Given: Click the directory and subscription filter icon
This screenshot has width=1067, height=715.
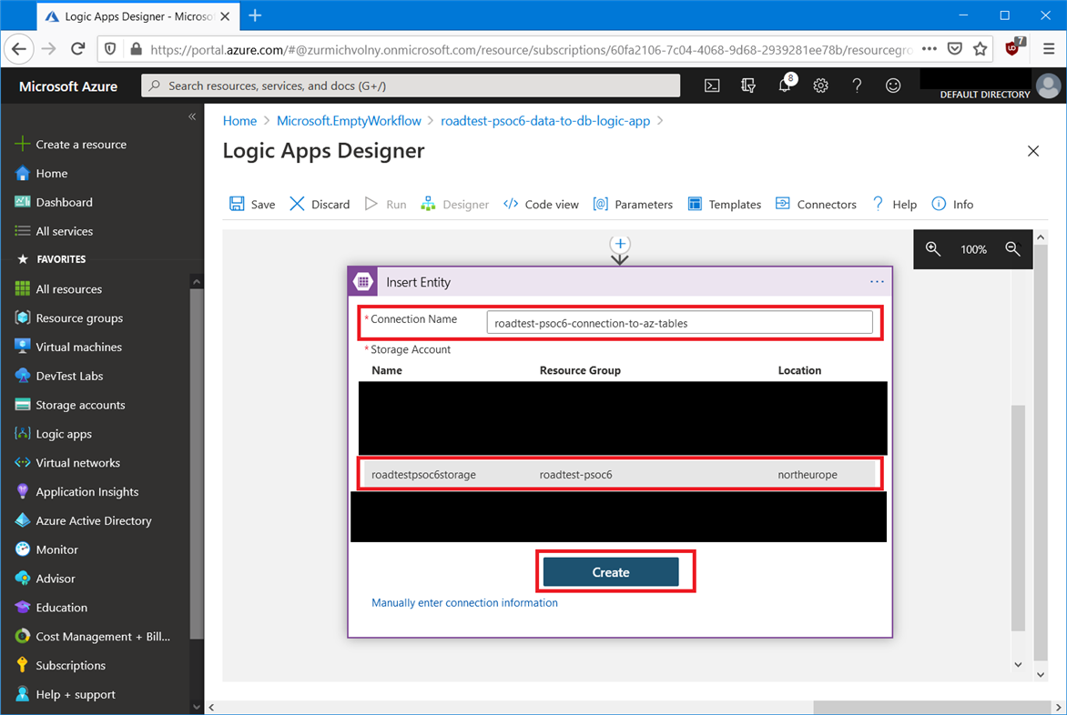Looking at the screenshot, I should pos(748,86).
